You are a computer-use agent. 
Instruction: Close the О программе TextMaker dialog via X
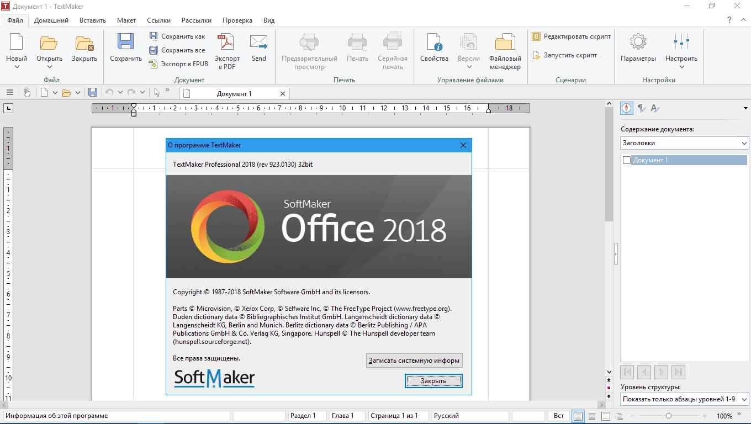[463, 145]
